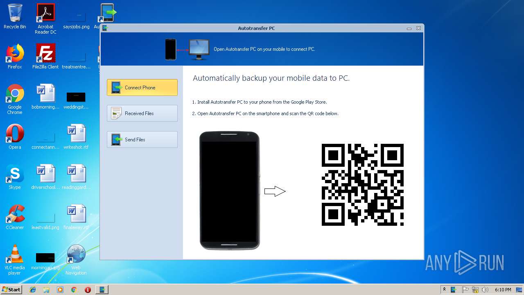Launch Opera from the taskbar
The width and height of the screenshot is (524, 295).
click(x=88, y=290)
